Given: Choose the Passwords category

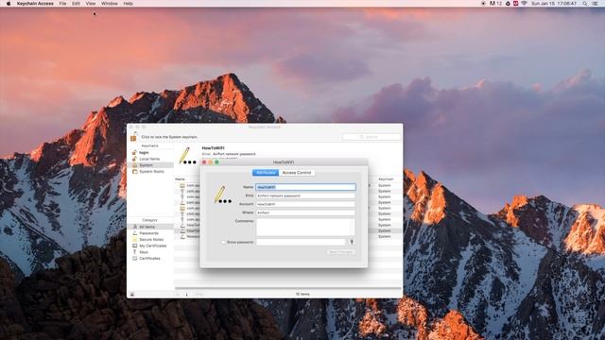Looking at the screenshot, I should pyautogui.click(x=150, y=233).
